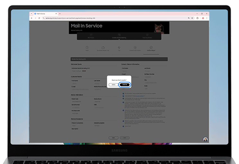Click the Back button at page bottom
Screen dimensions: 239x164
click(113, 138)
